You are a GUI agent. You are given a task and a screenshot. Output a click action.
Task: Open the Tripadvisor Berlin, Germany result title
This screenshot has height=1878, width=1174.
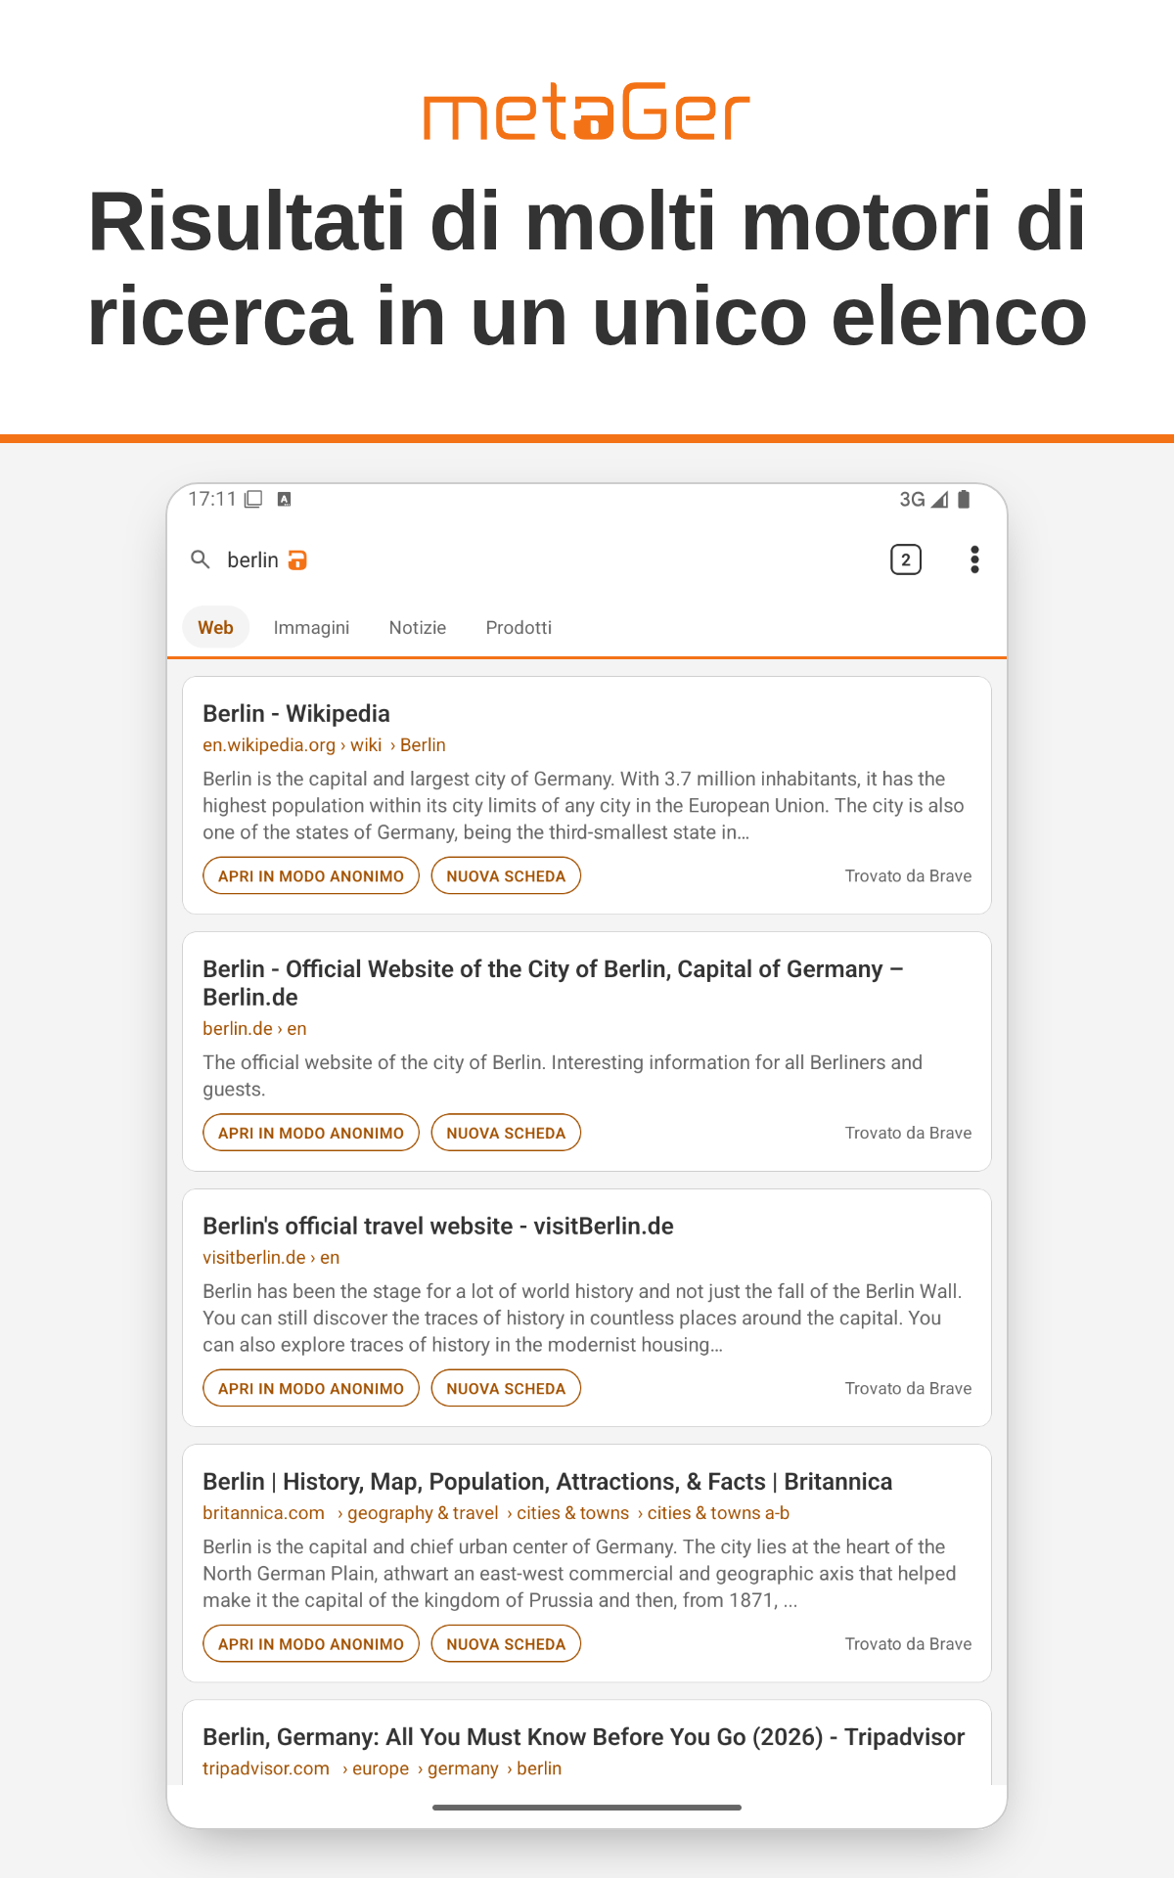click(x=584, y=1736)
